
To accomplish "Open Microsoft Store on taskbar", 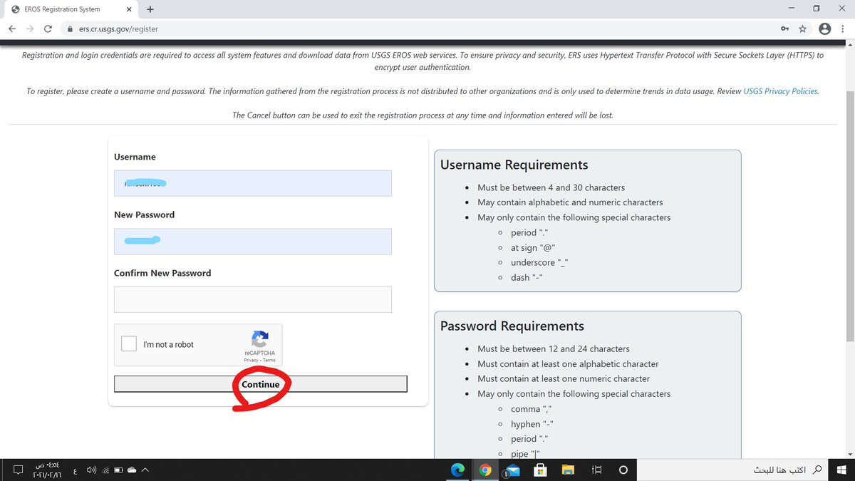I will [x=540, y=470].
